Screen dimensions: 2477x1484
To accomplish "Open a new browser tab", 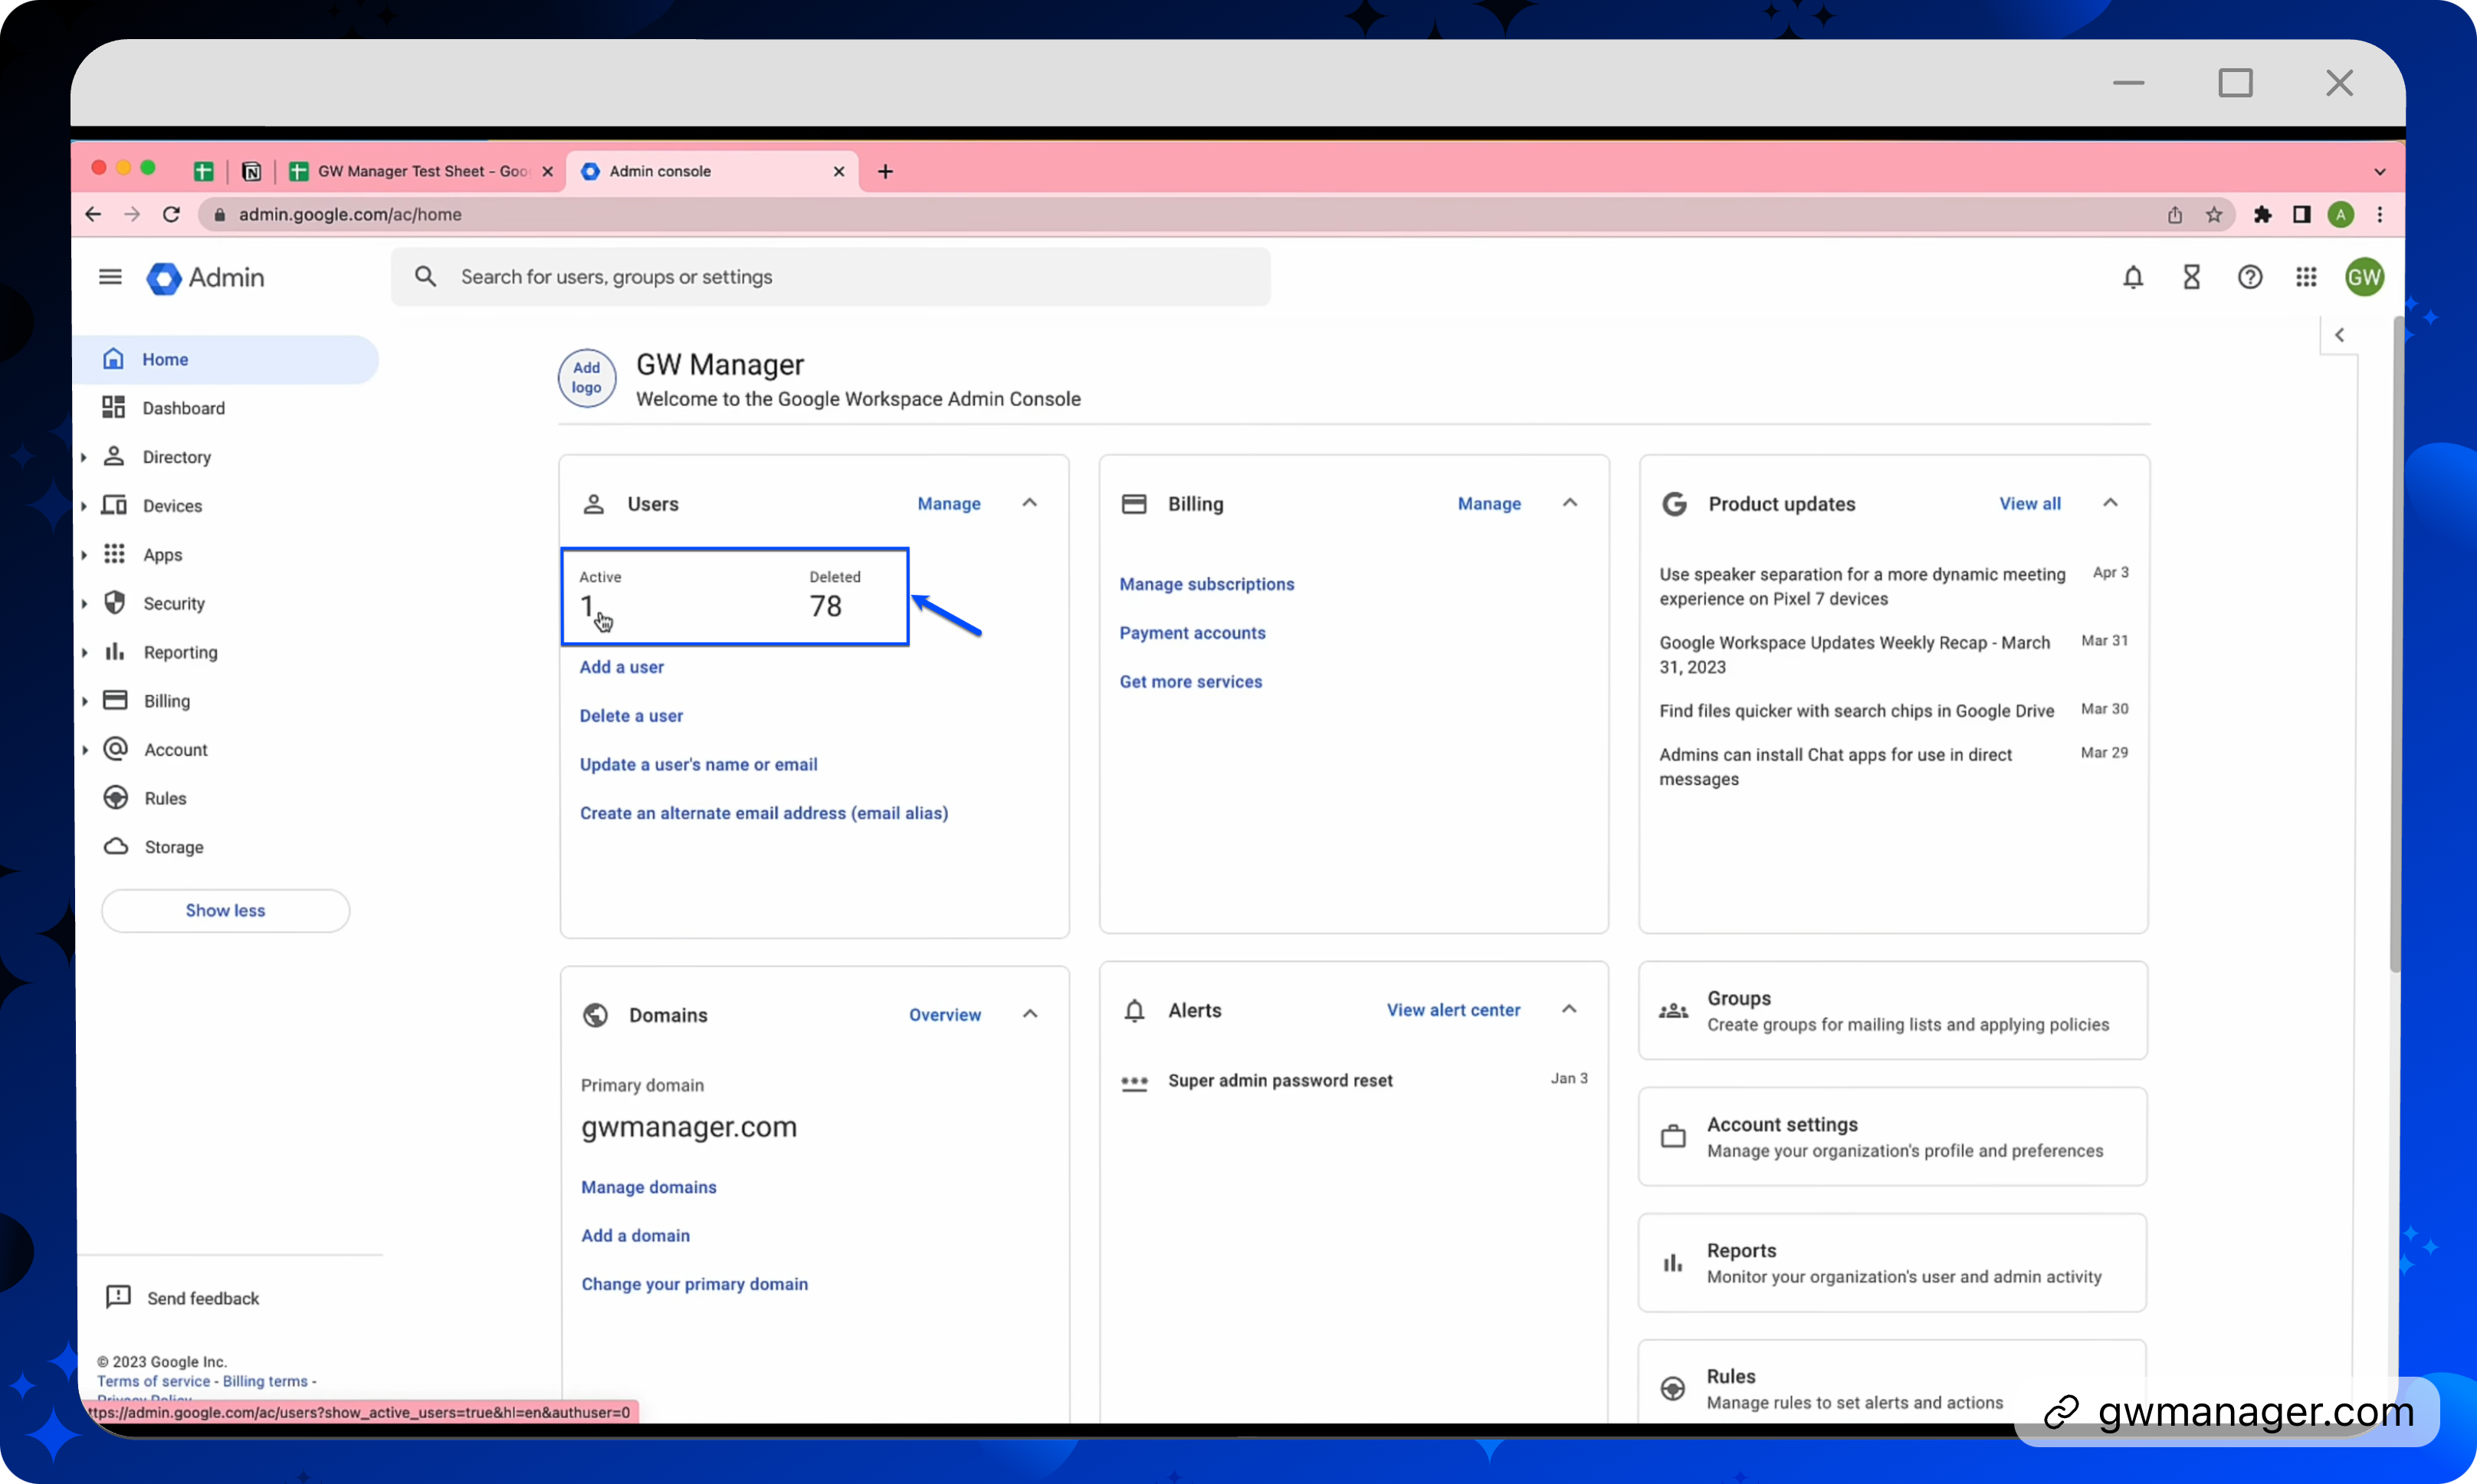I will tap(884, 171).
